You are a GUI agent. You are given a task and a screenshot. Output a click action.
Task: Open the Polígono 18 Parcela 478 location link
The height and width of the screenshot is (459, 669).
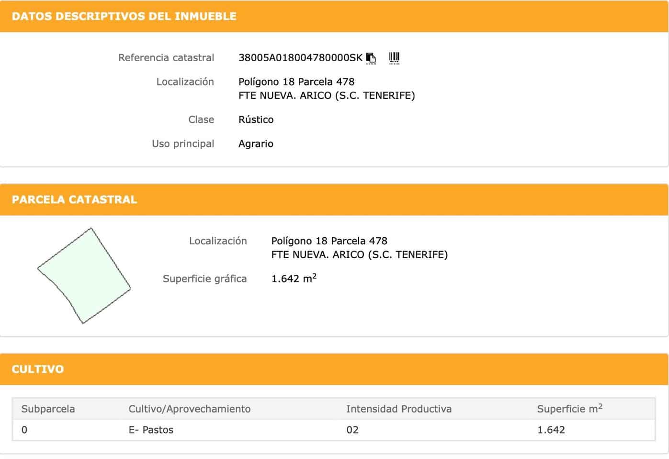click(297, 81)
